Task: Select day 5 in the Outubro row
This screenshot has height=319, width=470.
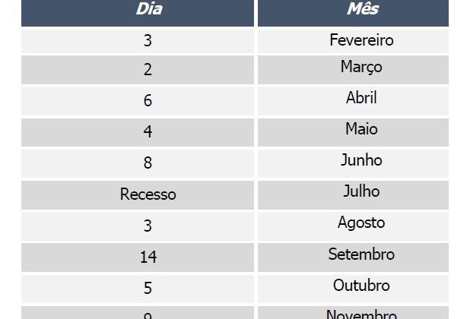Action: click(148, 288)
